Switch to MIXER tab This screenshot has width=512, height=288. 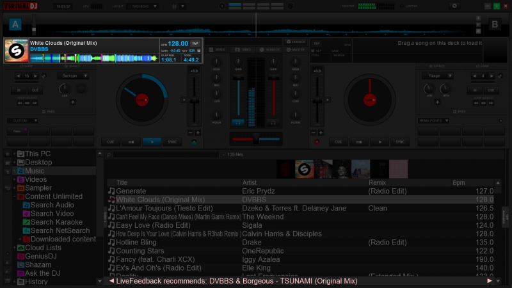217,50
